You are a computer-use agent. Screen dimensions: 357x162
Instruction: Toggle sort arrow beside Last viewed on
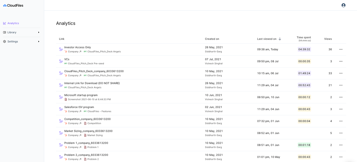coord(280,39)
